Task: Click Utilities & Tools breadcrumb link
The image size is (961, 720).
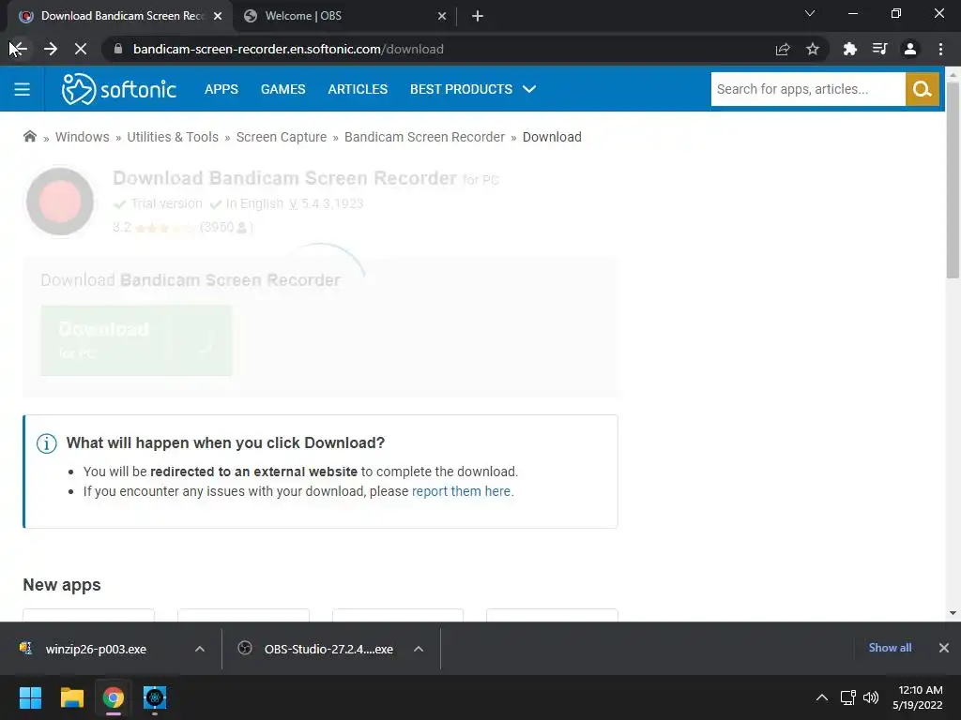Action: pyautogui.click(x=173, y=137)
